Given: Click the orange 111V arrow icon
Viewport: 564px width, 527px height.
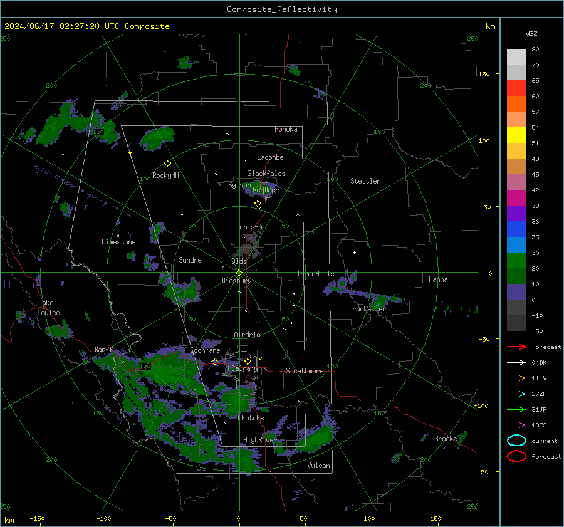Looking at the screenshot, I should click(x=516, y=378).
